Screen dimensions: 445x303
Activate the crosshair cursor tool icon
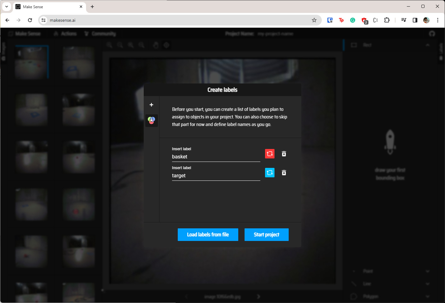tap(166, 45)
